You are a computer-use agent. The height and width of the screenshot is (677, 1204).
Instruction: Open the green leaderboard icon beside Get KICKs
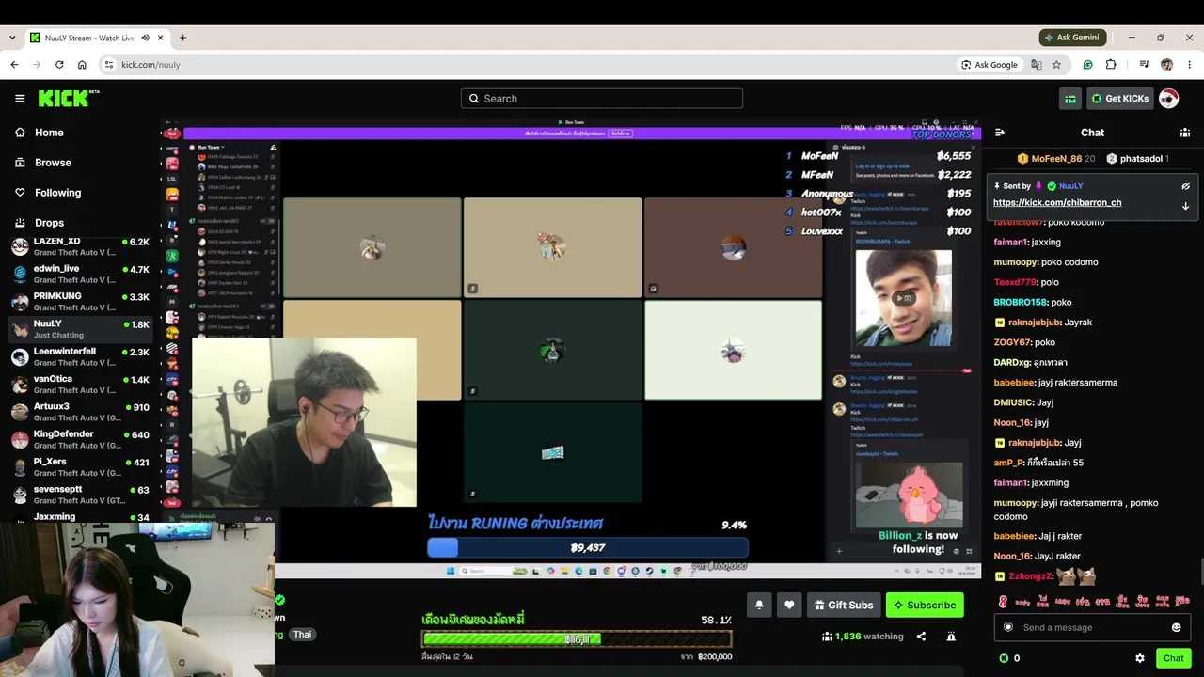[x=1070, y=99]
